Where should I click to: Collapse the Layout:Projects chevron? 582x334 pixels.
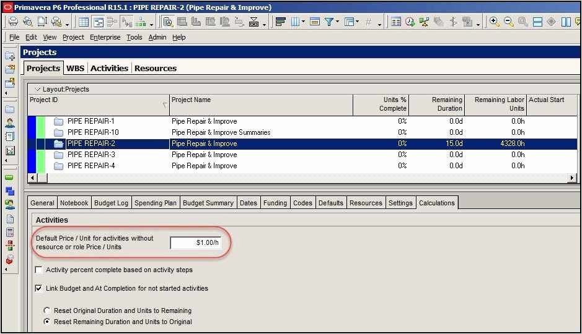pos(37,89)
